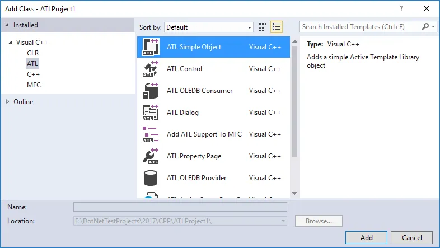Select the ATL Dialog template icon
440x248 pixels.
(151, 113)
